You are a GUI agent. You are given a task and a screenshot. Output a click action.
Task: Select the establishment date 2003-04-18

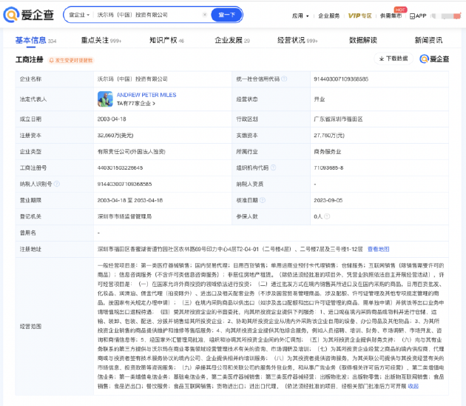click(112, 119)
